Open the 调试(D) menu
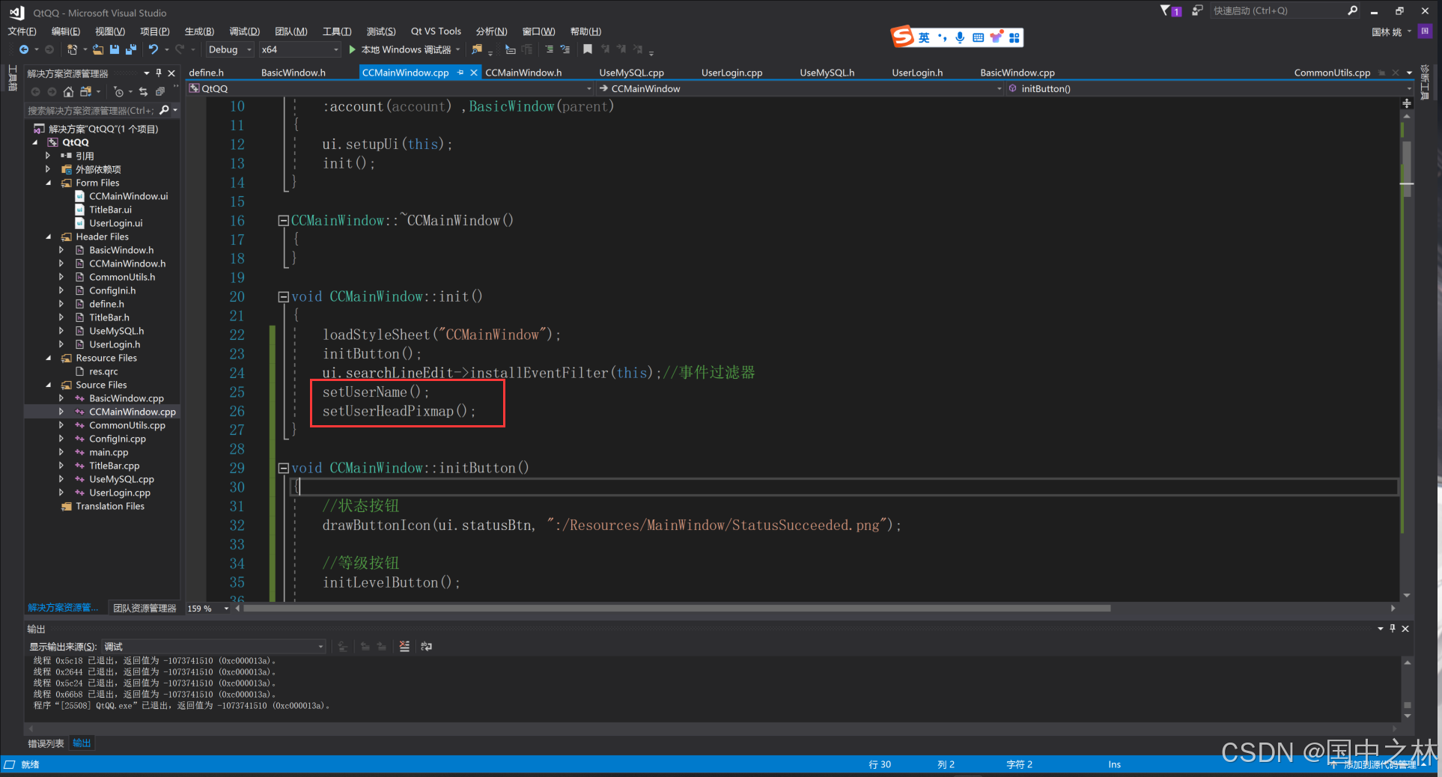 click(x=244, y=31)
